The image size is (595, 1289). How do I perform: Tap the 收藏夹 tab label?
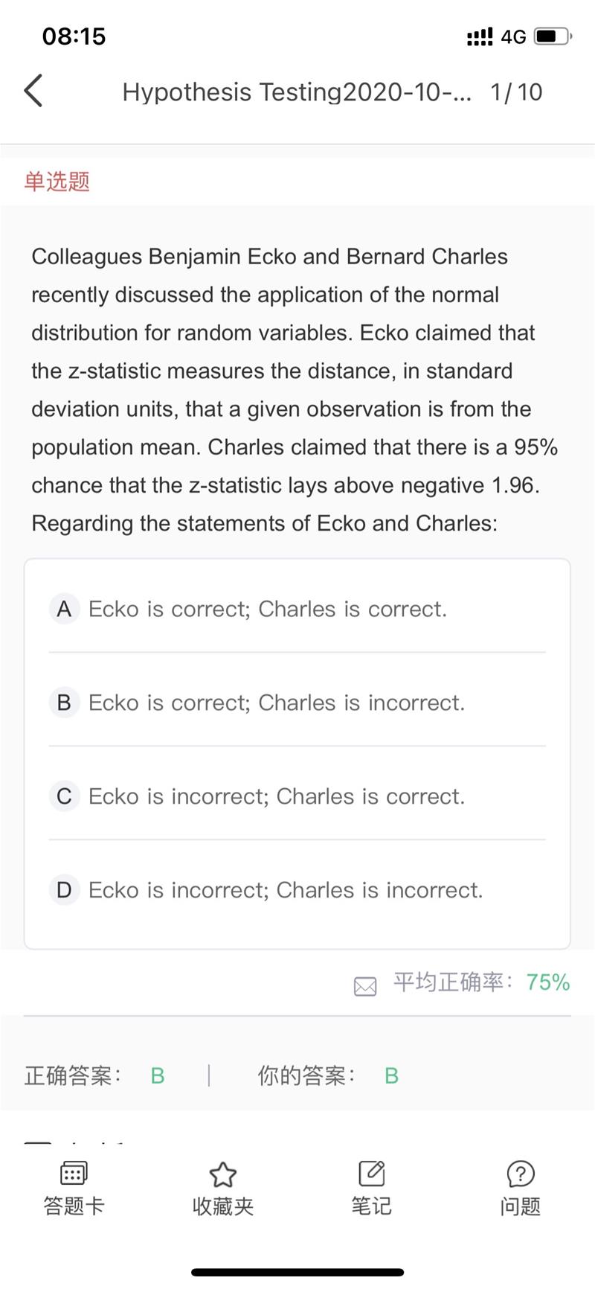tap(222, 1206)
